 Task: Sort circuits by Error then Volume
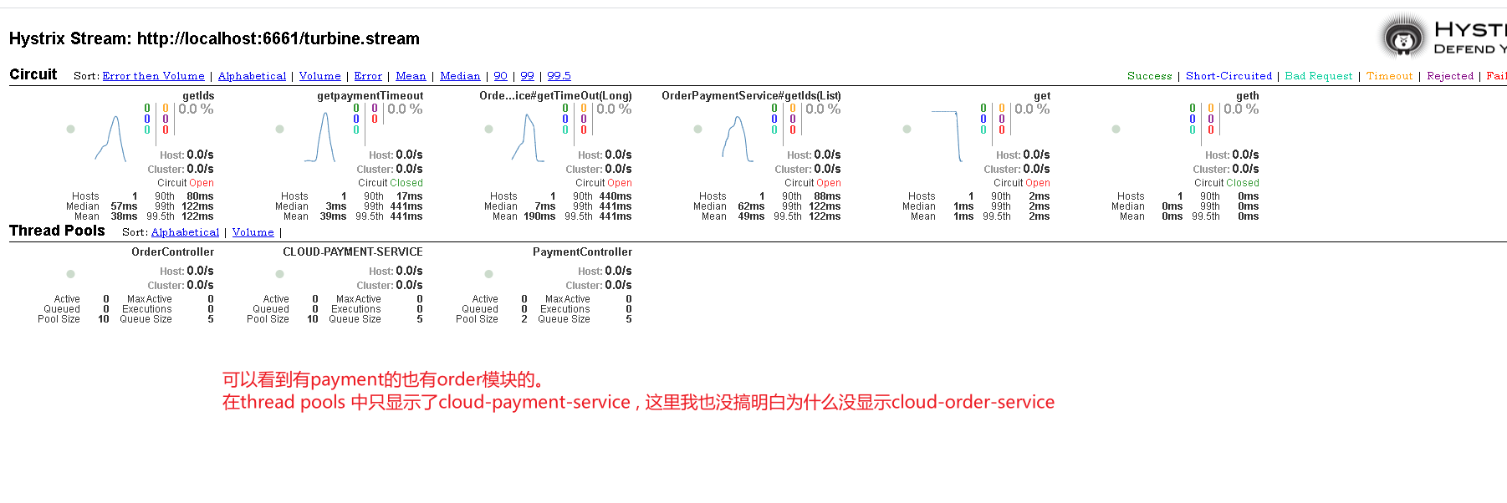(153, 76)
